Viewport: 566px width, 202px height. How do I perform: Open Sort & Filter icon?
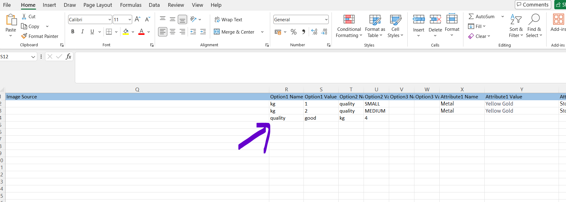tap(516, 19)
